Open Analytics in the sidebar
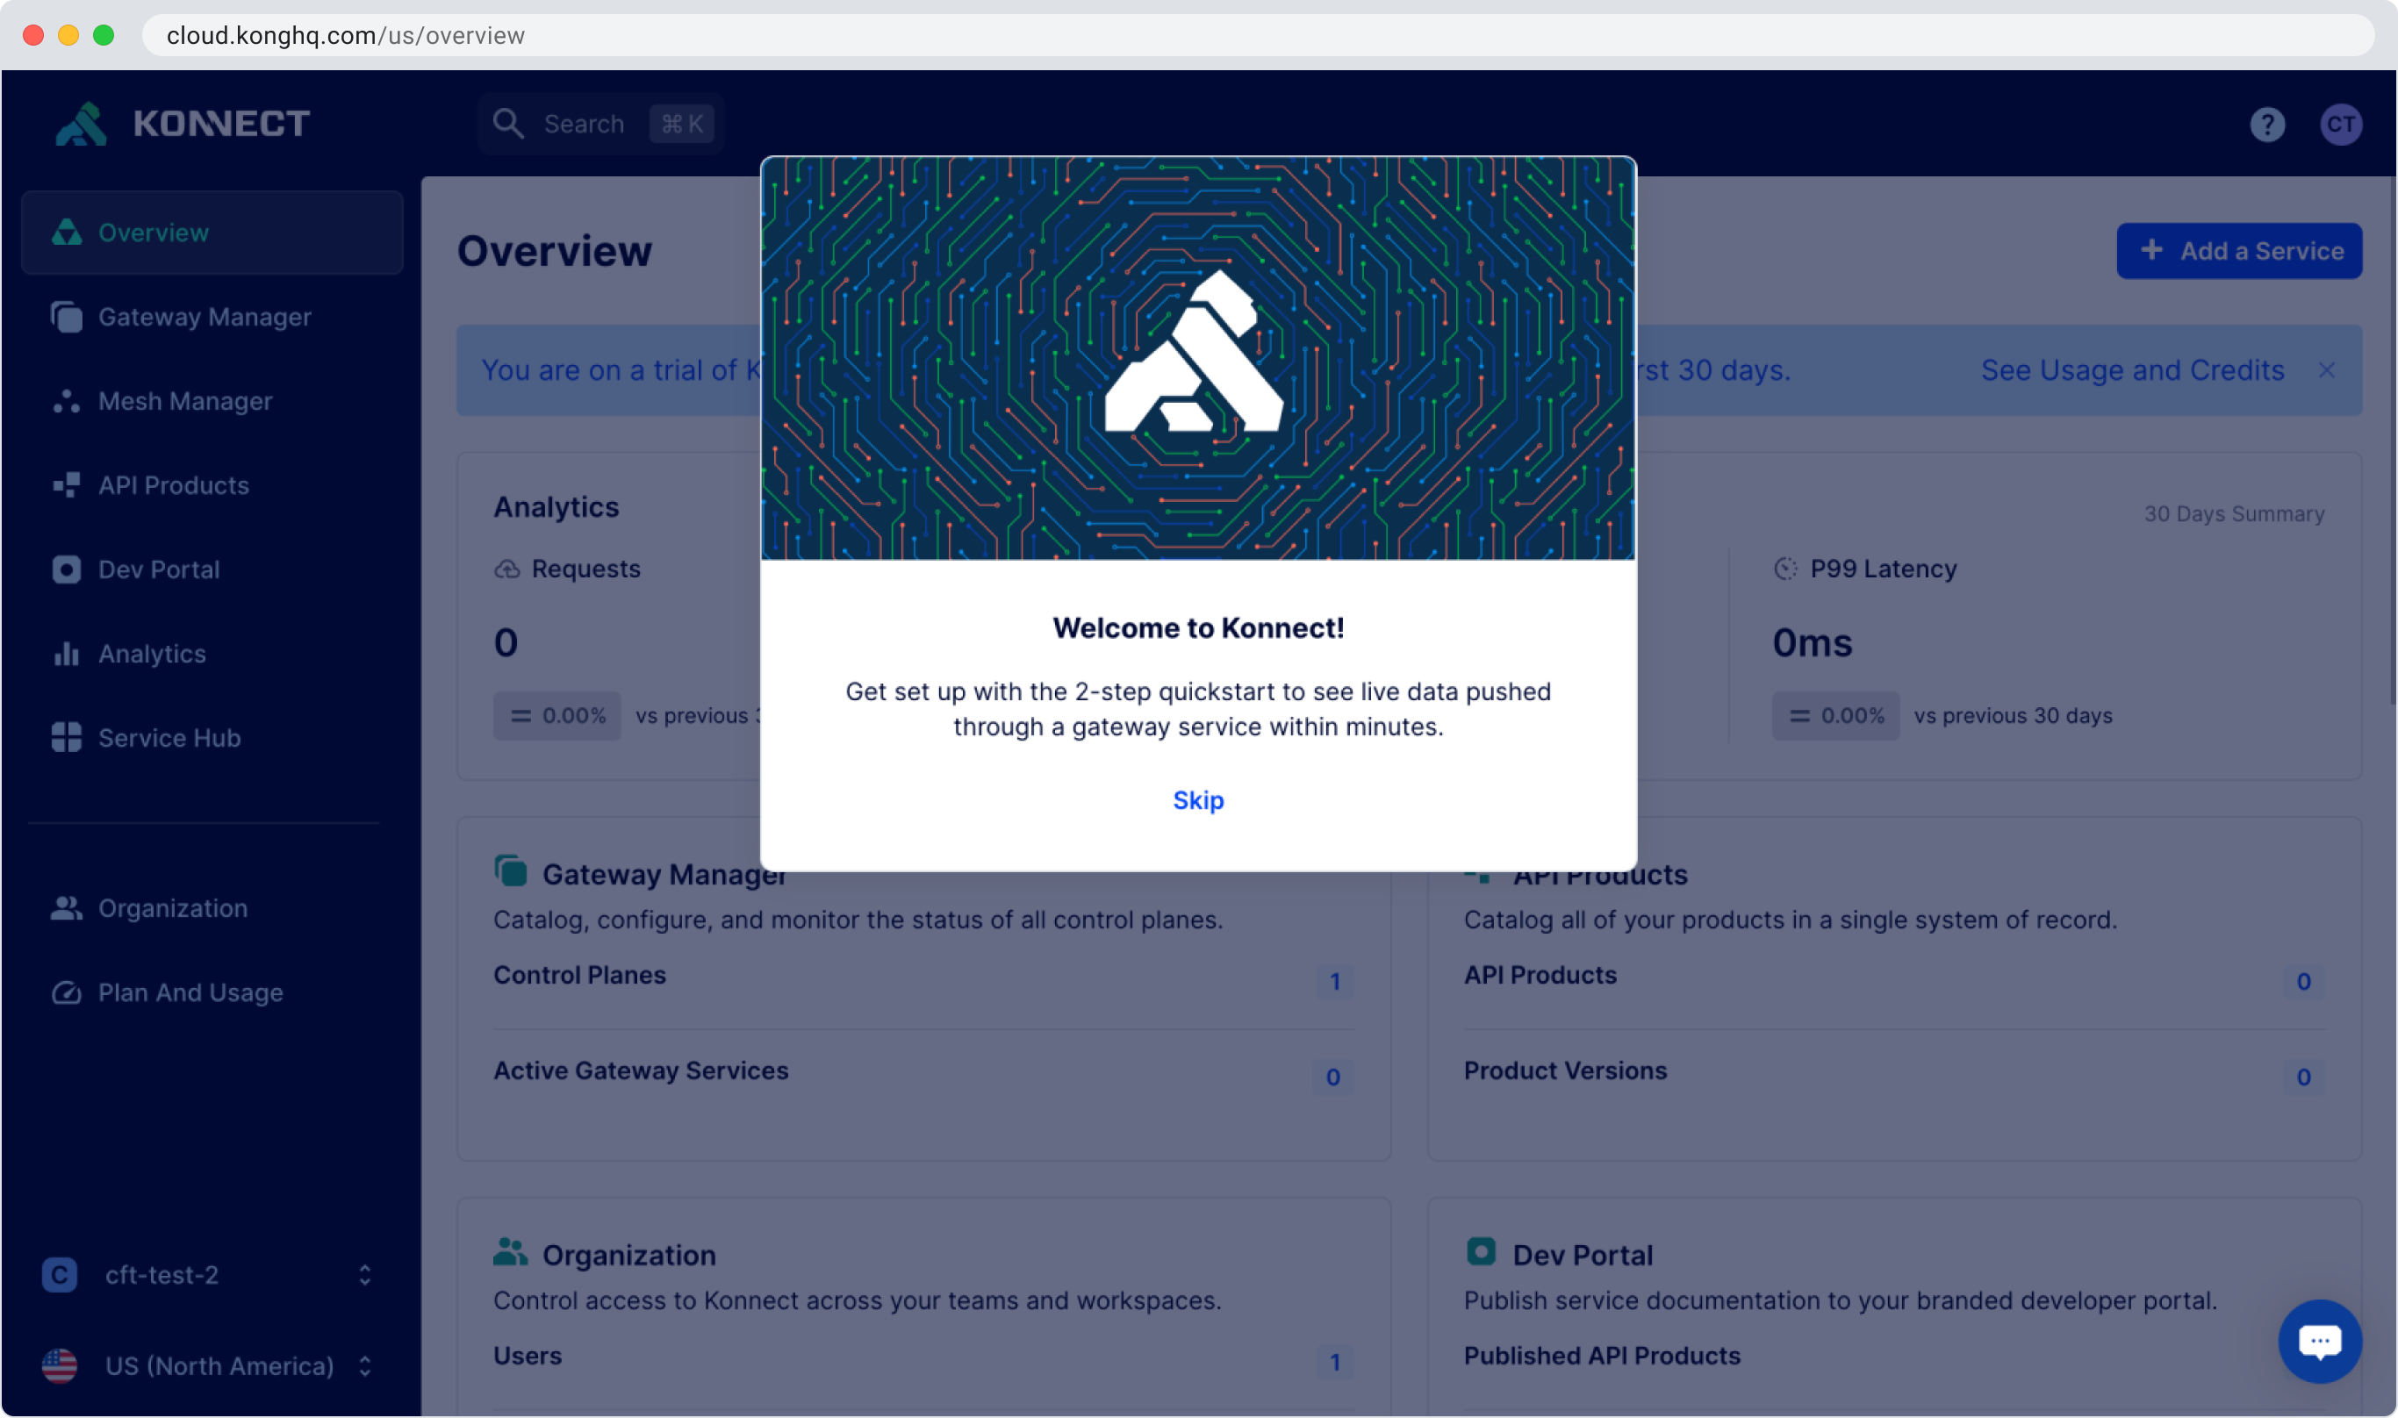The width and height of the screenshot is (2398, 1418). click(152, 654)
